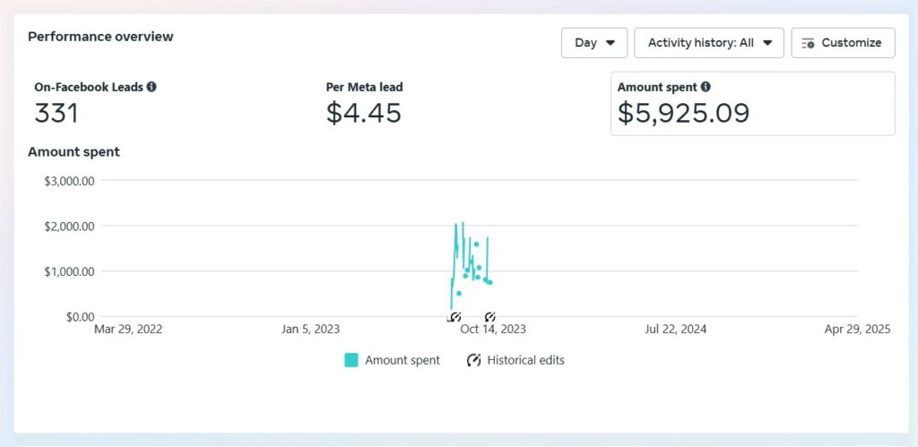The image size is (918, 447).
Task: Click the Day dropdown arrow
Action: point(610,43)
